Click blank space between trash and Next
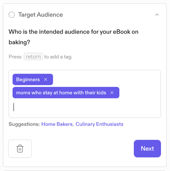 coord(83,149)
